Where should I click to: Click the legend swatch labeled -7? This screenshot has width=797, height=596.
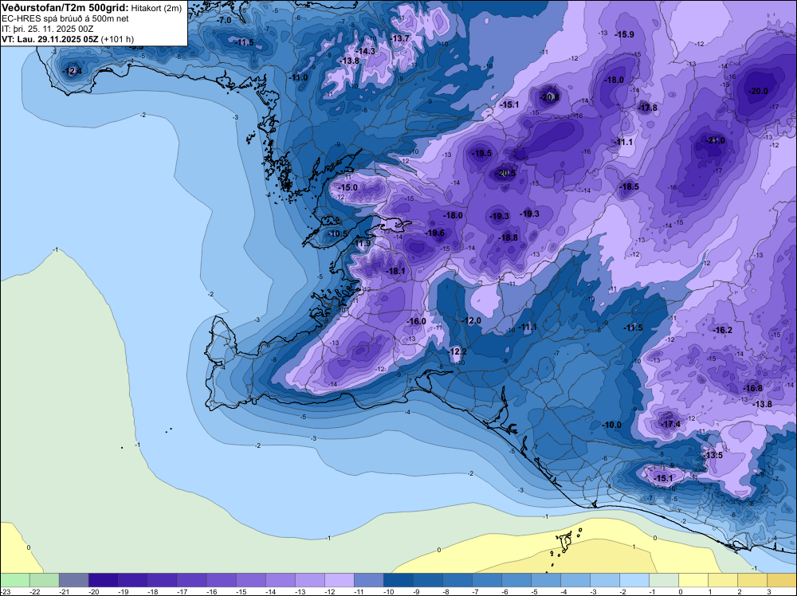point(486,580)
